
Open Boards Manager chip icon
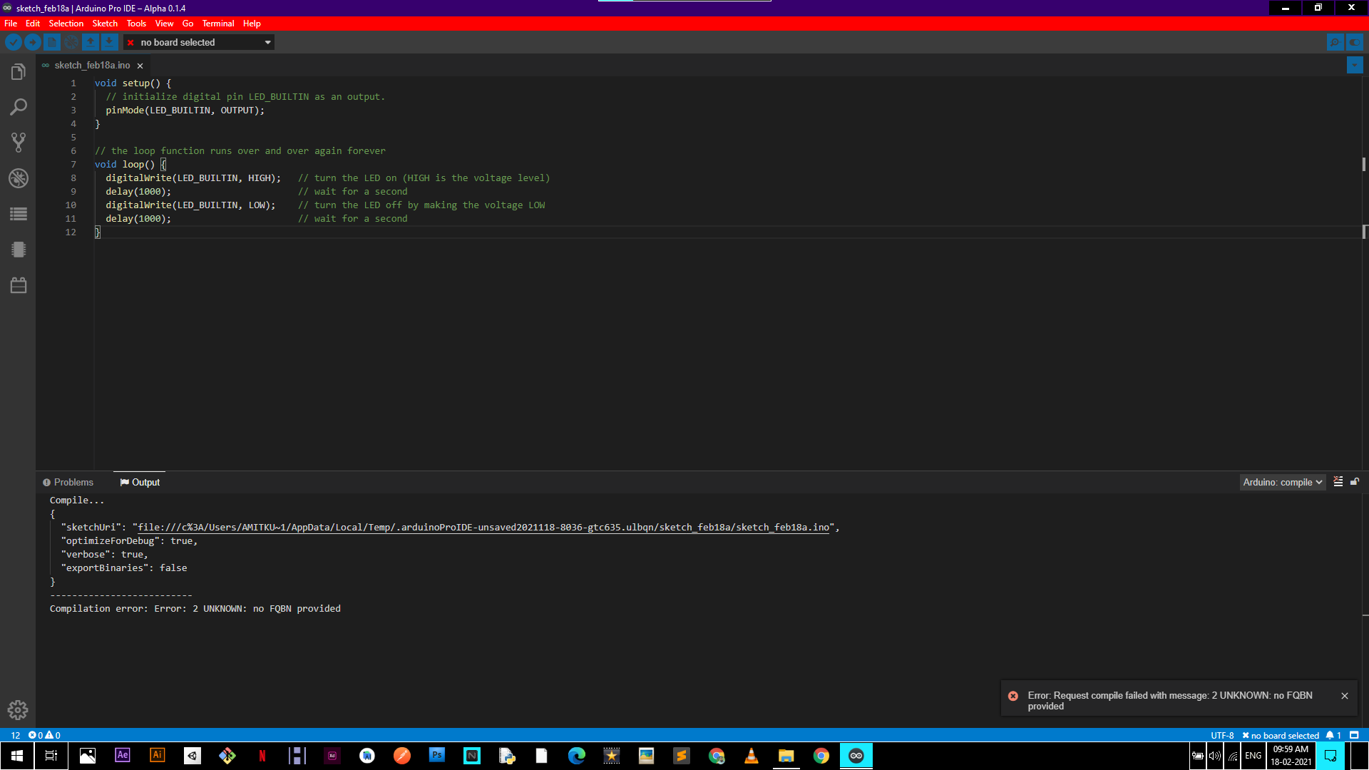click(x=19, y=250)
